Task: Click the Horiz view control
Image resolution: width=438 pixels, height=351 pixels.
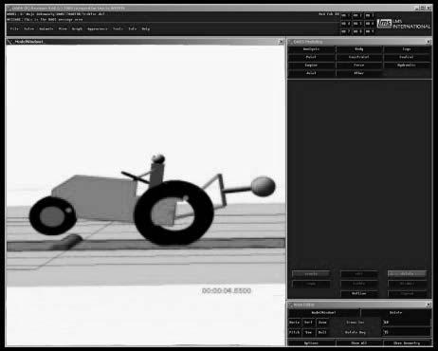Action: 295,323
